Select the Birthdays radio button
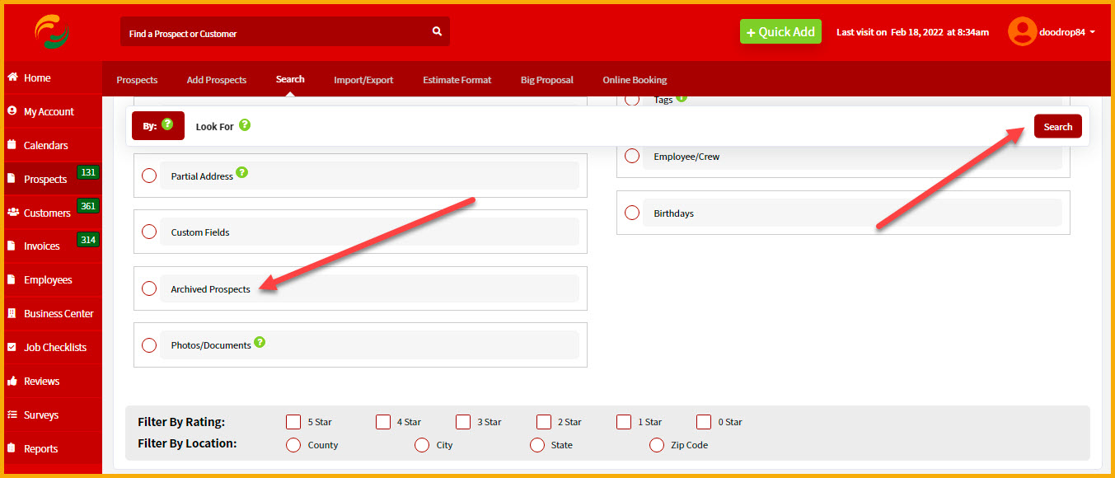The image size is (1115, 478). [632, 213]
